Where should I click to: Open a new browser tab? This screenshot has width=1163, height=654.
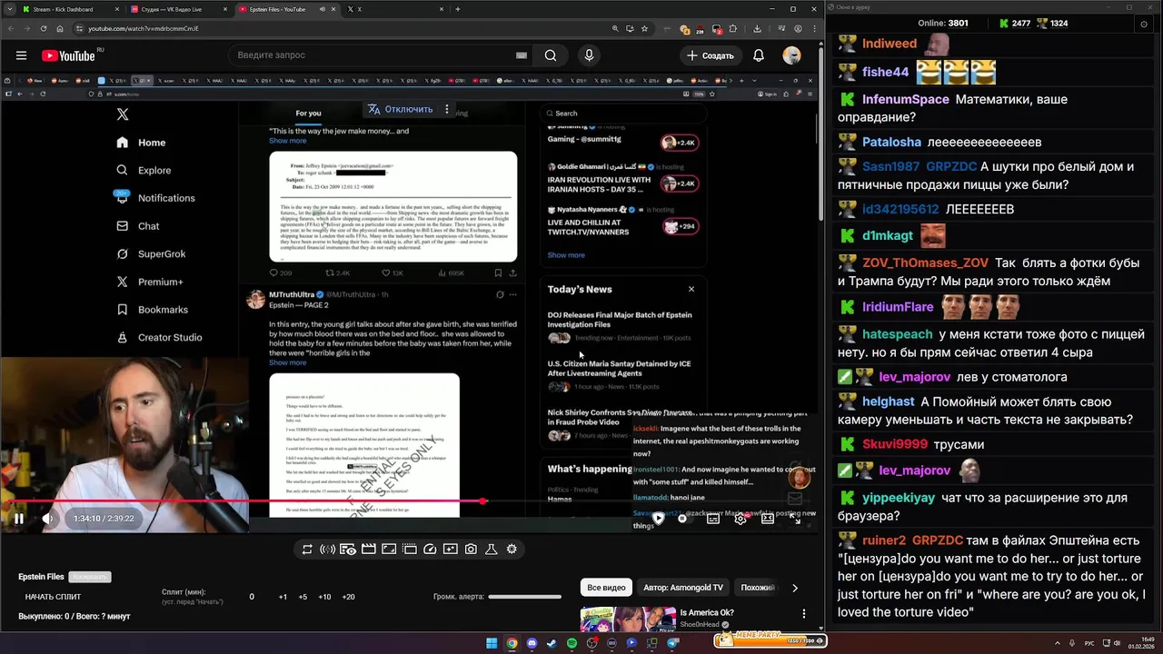pyautogui.click(x=457, y=9)
